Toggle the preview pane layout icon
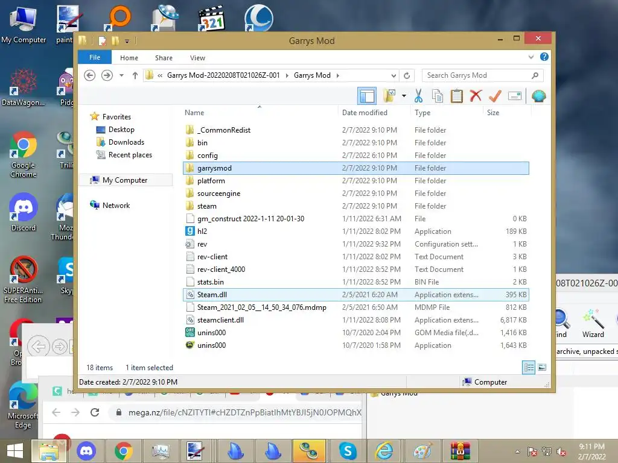This screenshot has width=618, height=463. [366, 96]
